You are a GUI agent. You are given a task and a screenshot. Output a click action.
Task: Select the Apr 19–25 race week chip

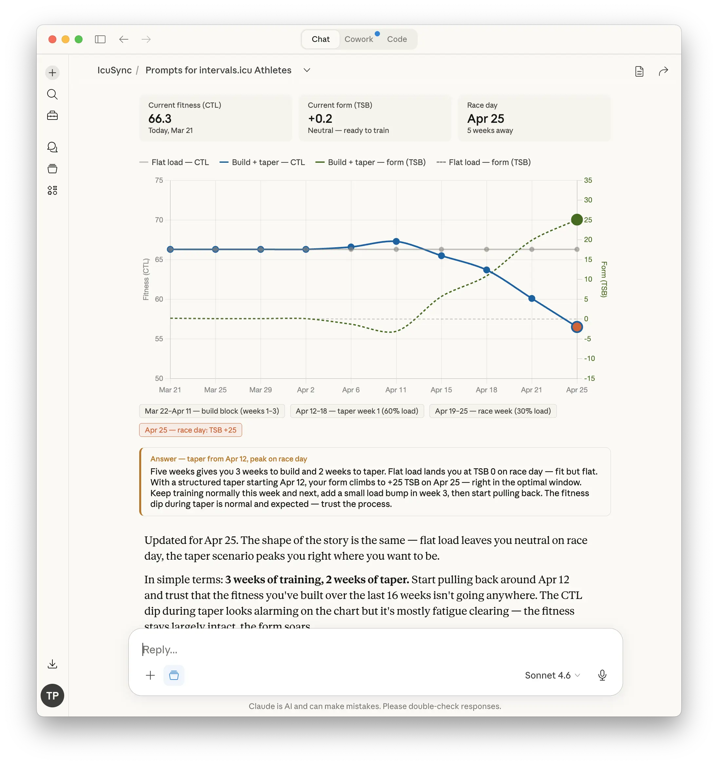(x=493, y=411)
